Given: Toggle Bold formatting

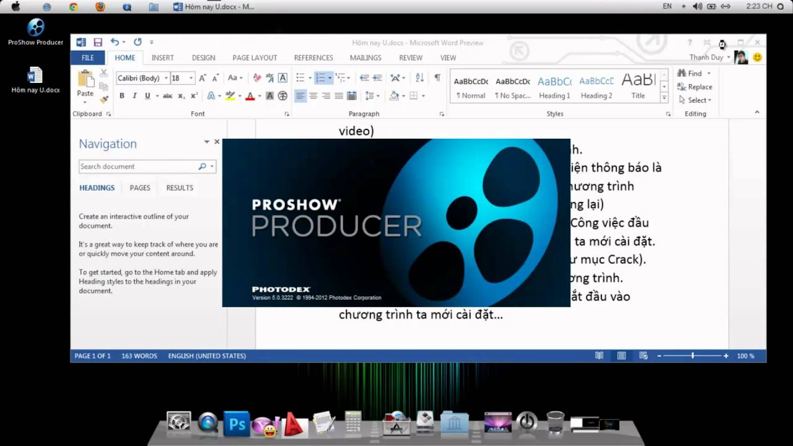Looking at the screenshot, I should tap(121, 96).
